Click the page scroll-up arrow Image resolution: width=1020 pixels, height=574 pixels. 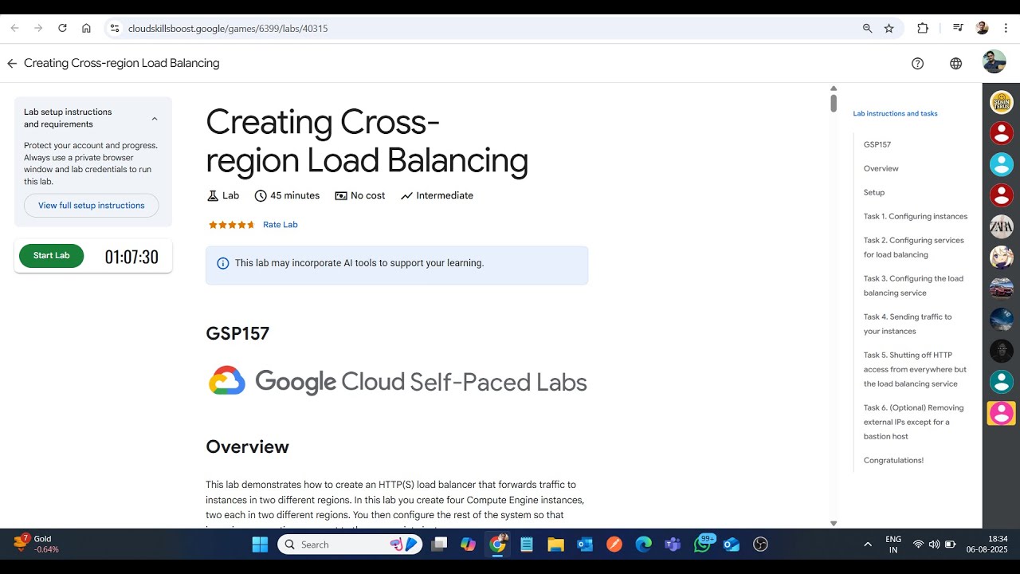point(834,88)
